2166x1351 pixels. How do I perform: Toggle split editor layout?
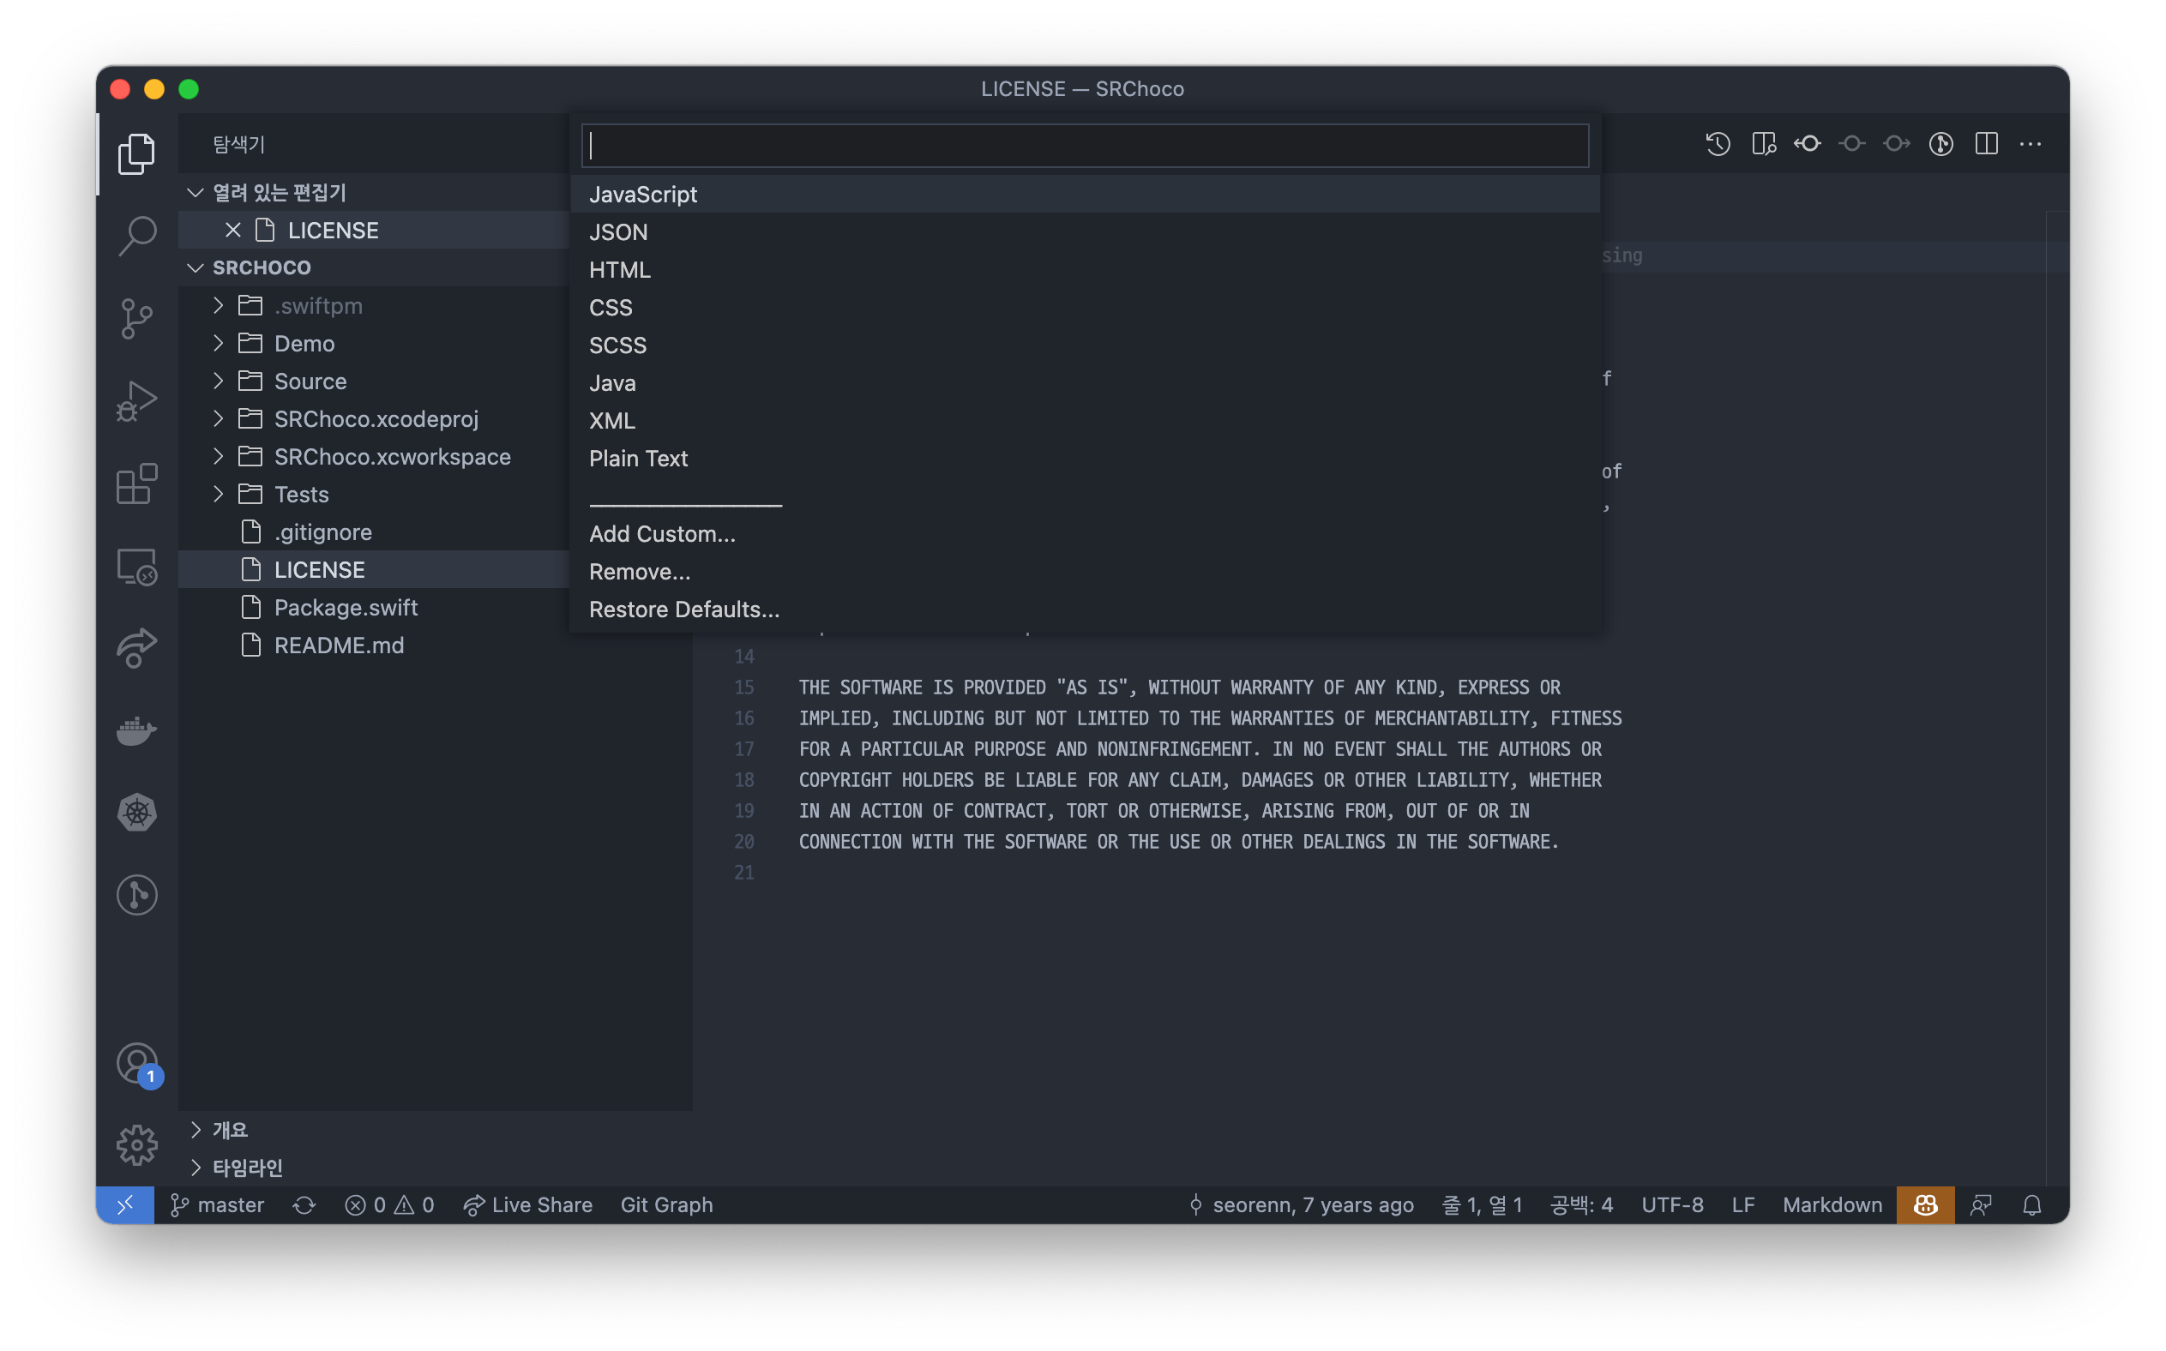tap(1987, 144)
